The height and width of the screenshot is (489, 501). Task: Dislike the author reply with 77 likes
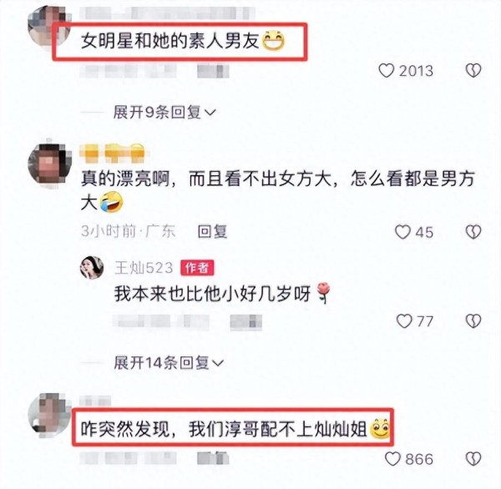click(473, 321)
